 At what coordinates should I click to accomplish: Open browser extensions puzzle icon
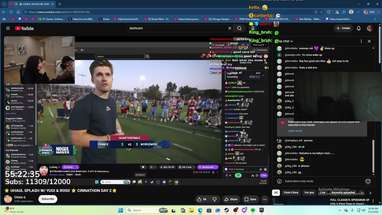click(329, 12)
